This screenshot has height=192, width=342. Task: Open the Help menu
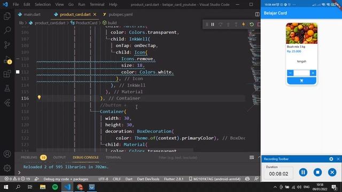click(x=113, y=4)
